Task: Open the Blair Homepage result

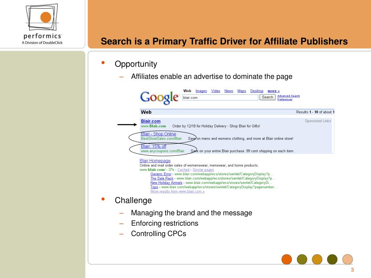Action: (155, 161)
